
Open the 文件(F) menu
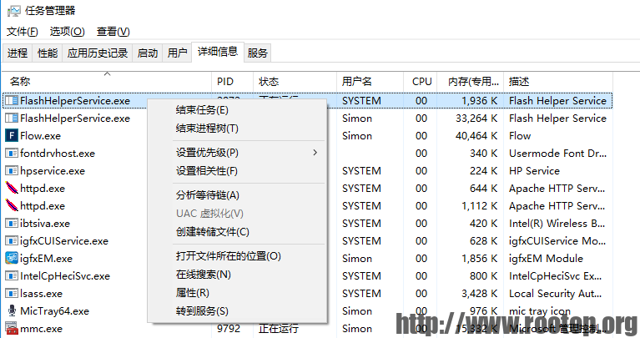coord(22,32)
